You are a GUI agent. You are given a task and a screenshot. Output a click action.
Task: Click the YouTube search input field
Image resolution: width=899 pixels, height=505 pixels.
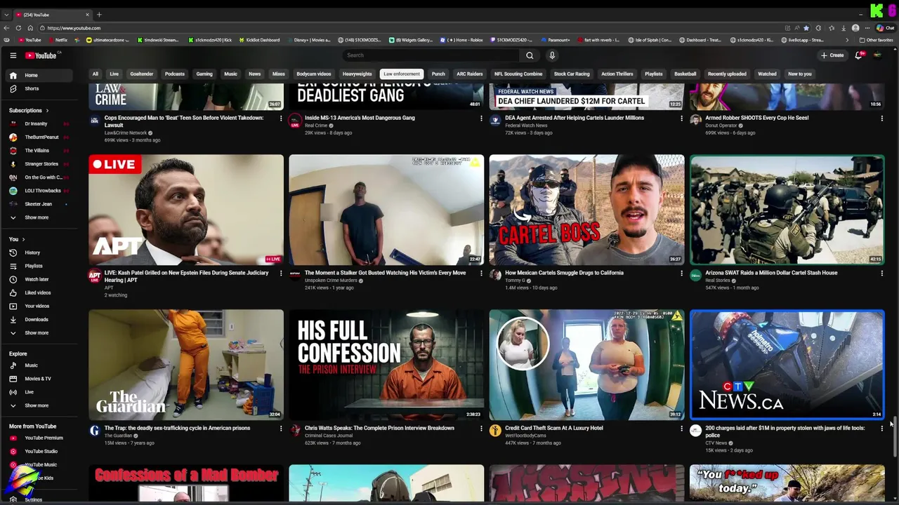[x=431, y=55]
